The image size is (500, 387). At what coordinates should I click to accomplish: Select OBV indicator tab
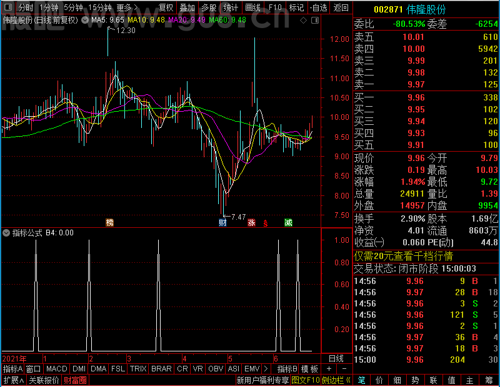(216, 369)
